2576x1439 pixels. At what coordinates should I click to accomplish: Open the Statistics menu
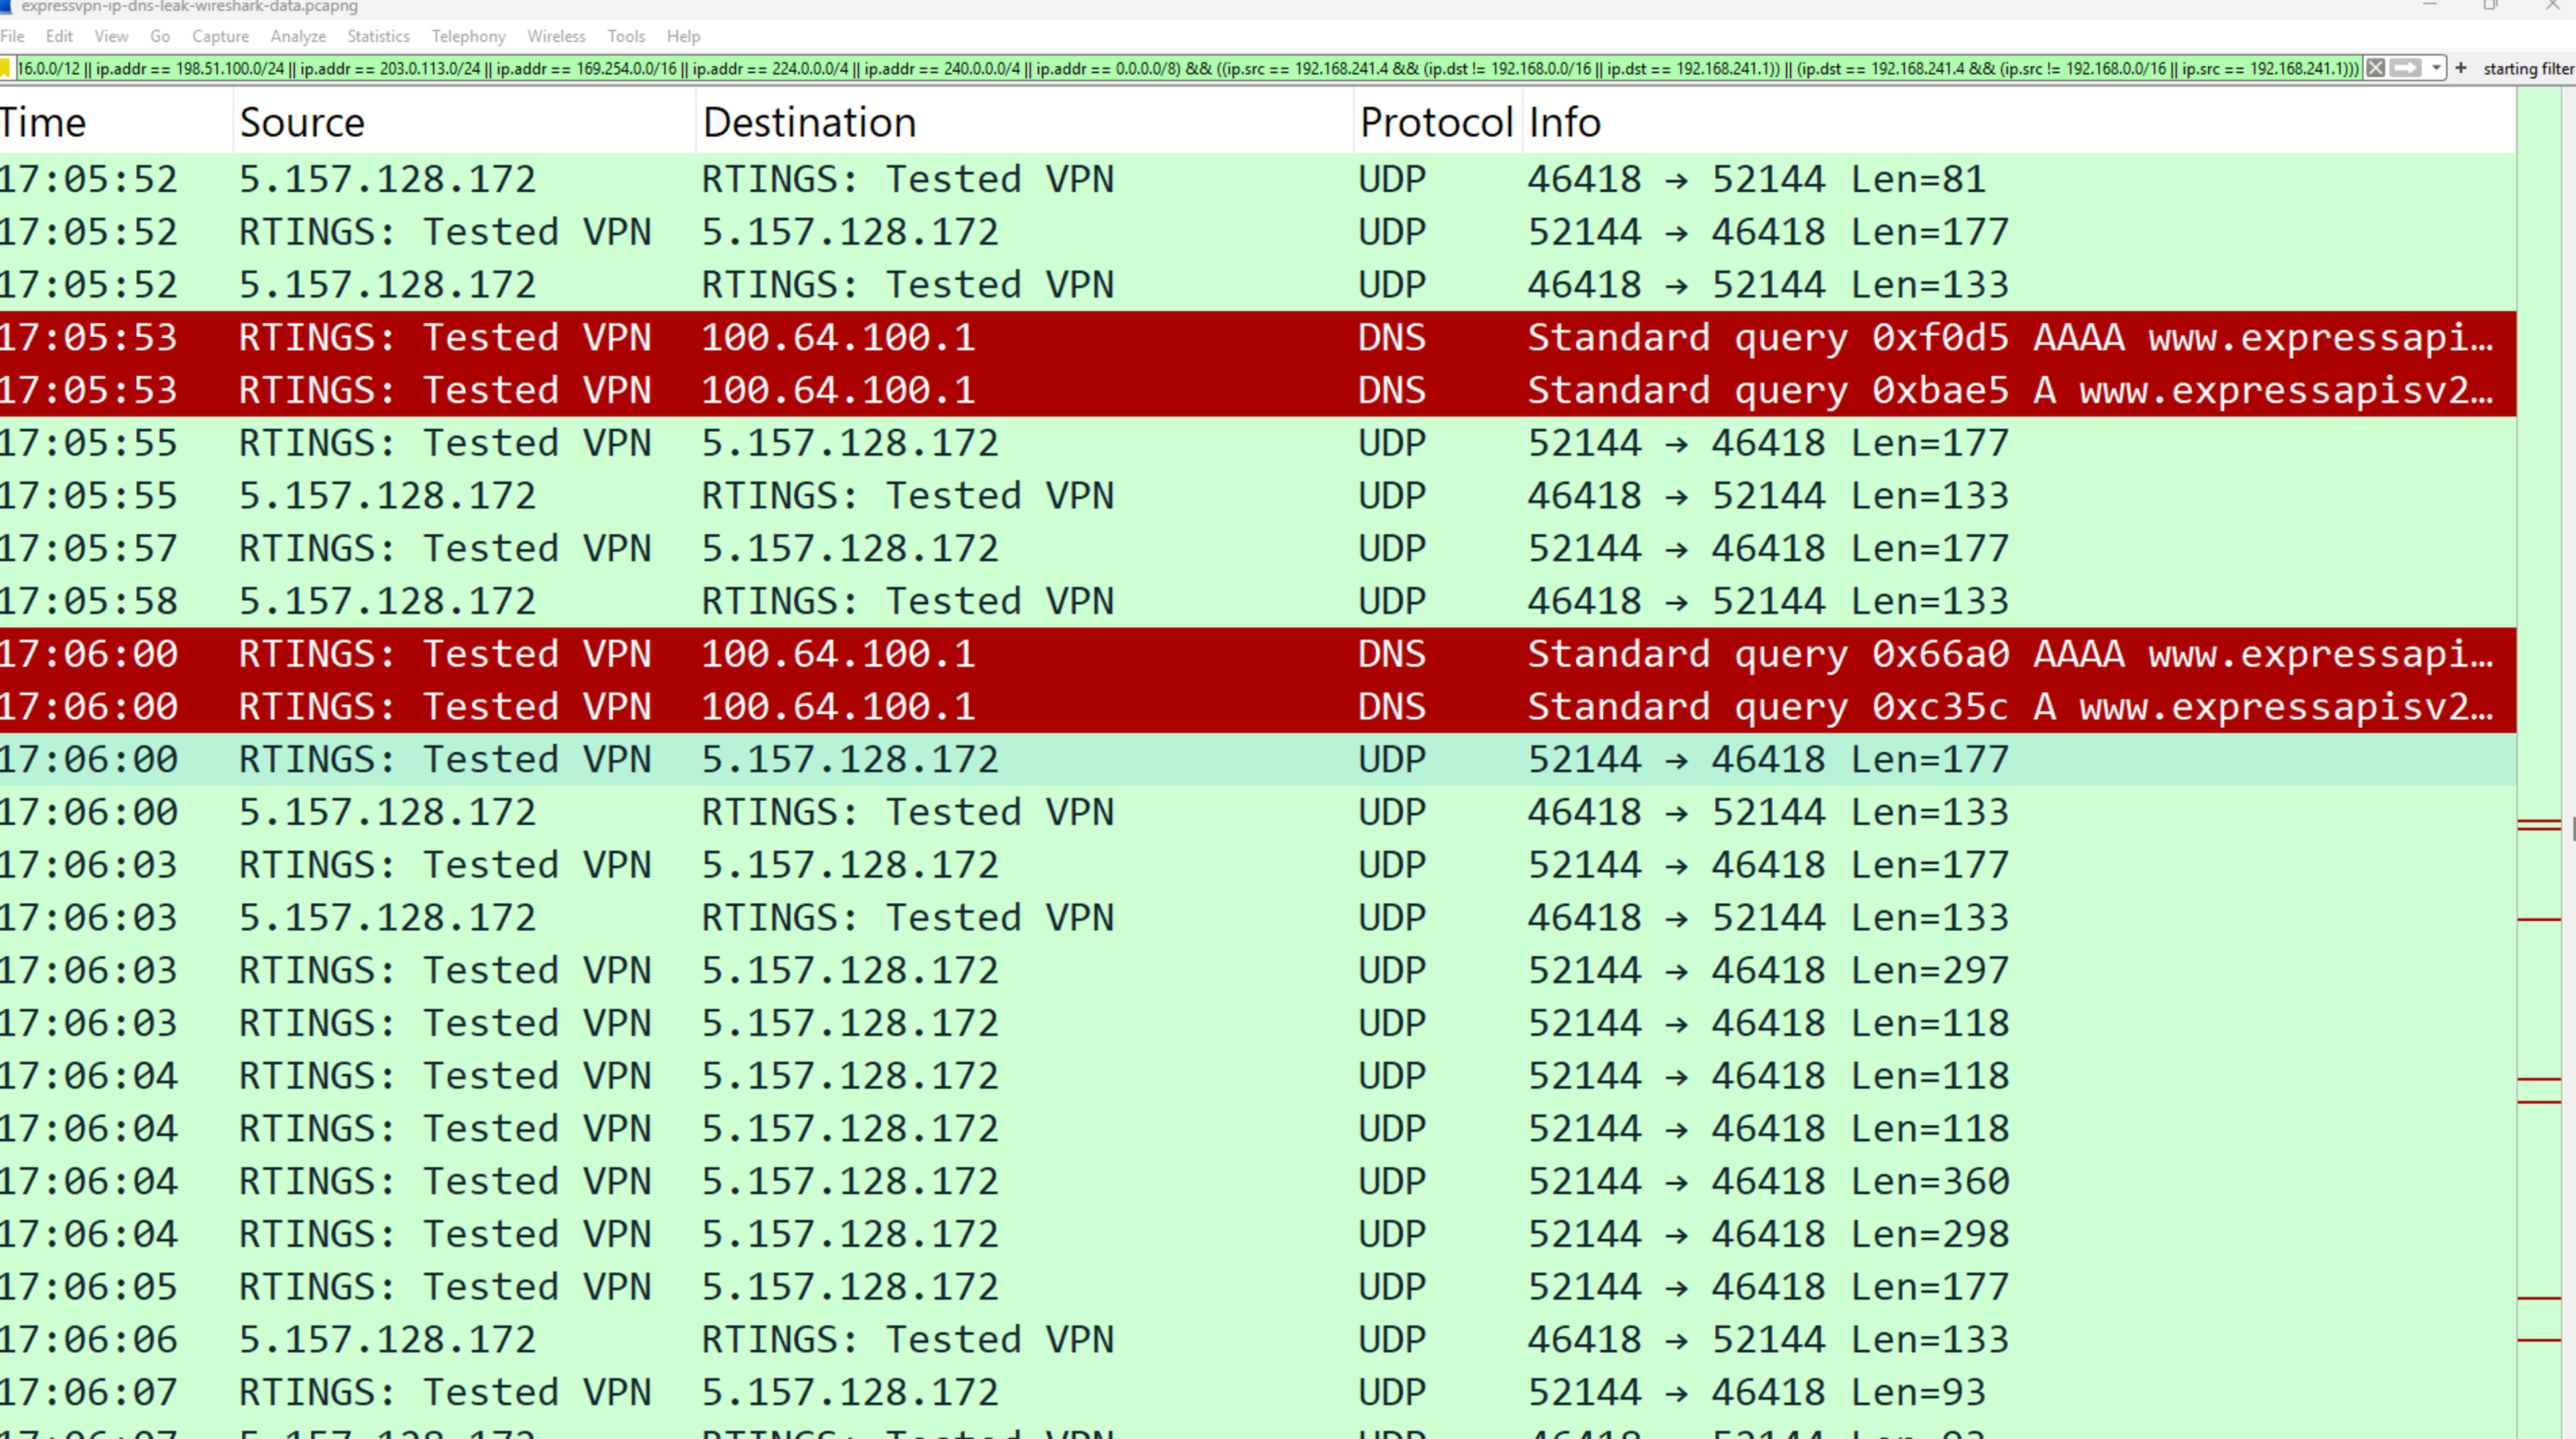pos(378,36)
